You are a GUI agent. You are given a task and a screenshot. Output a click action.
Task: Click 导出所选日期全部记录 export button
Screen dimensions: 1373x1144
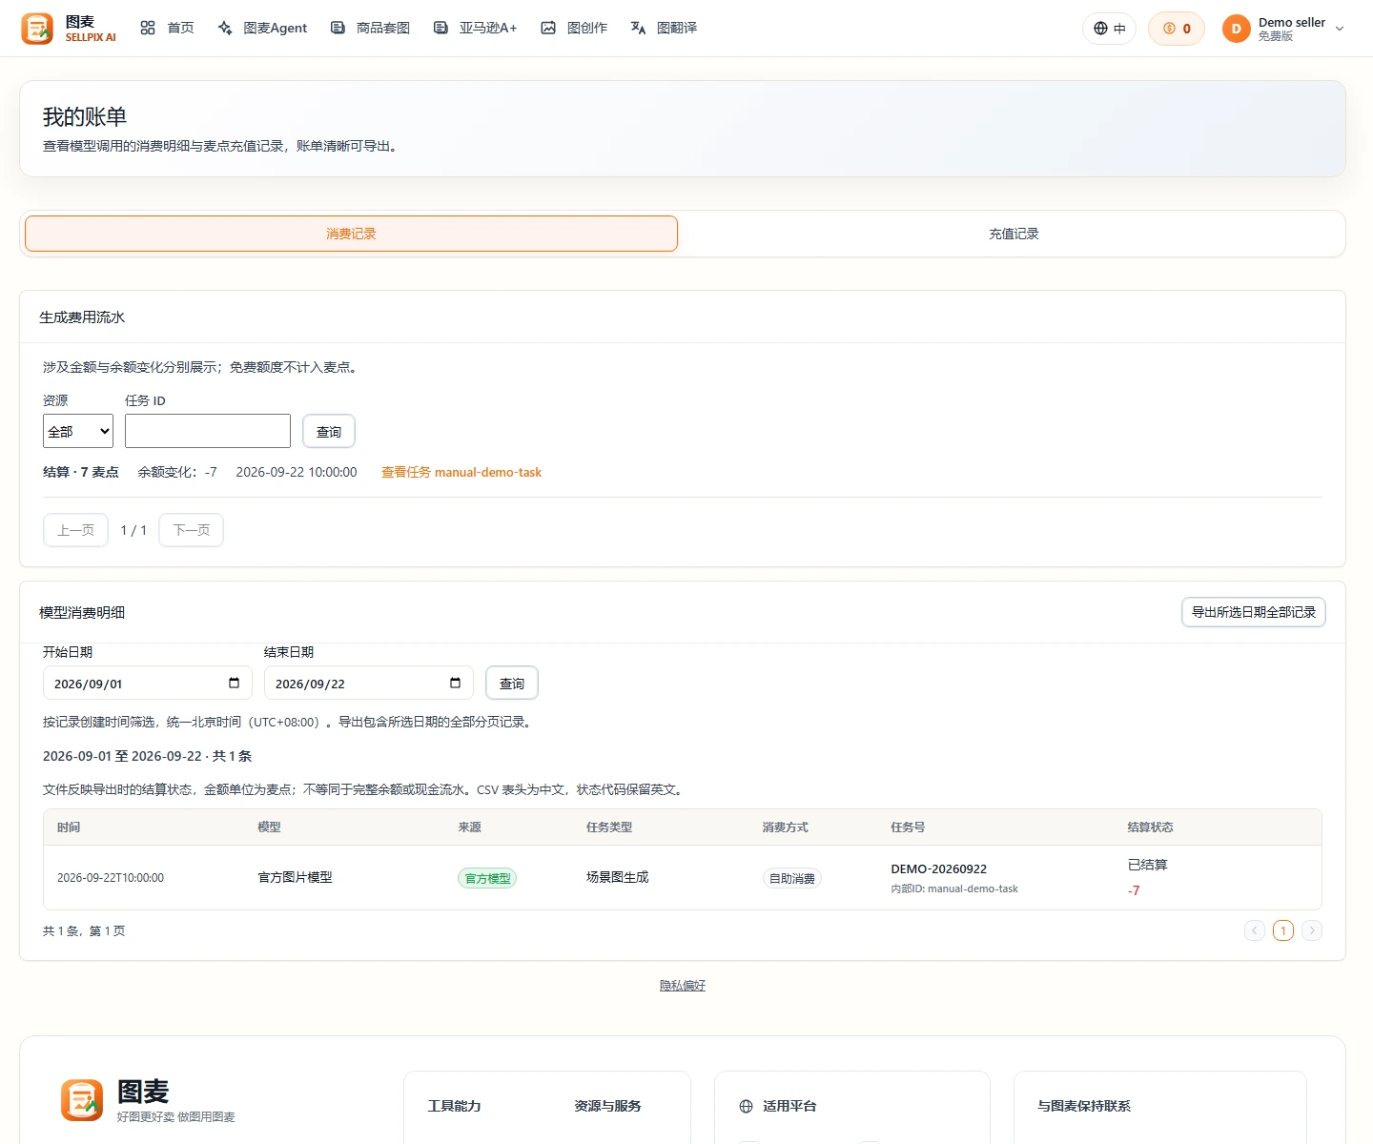1254,612
